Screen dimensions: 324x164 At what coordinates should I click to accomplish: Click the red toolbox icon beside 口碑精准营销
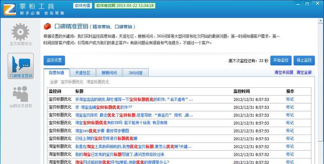click(x=48, y=27)
